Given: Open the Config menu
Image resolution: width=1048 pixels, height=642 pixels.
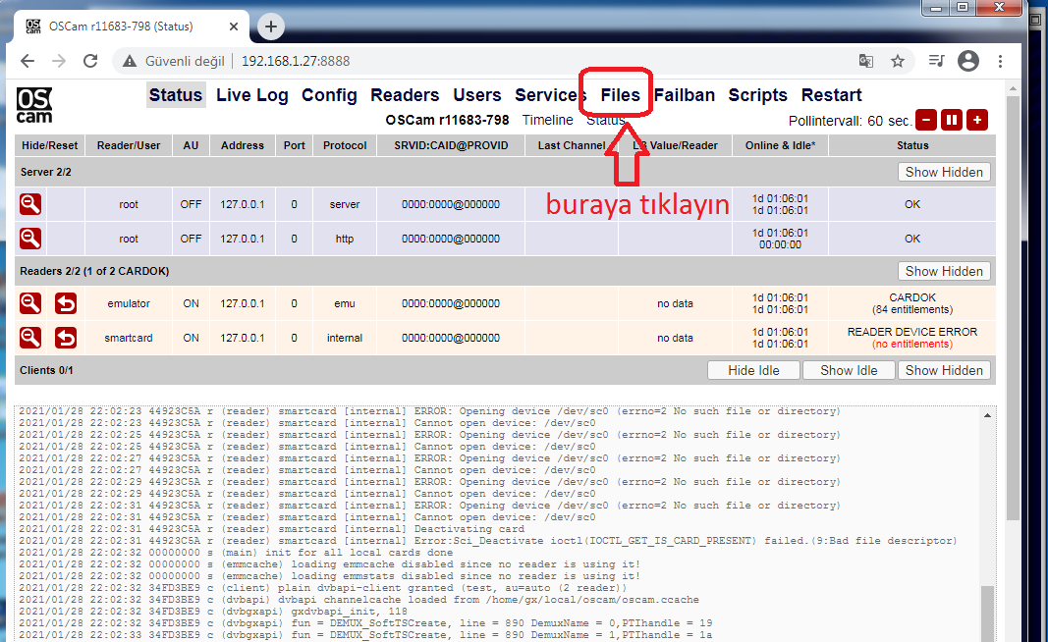Looking at the screenshot, I should tap(329, 95).
